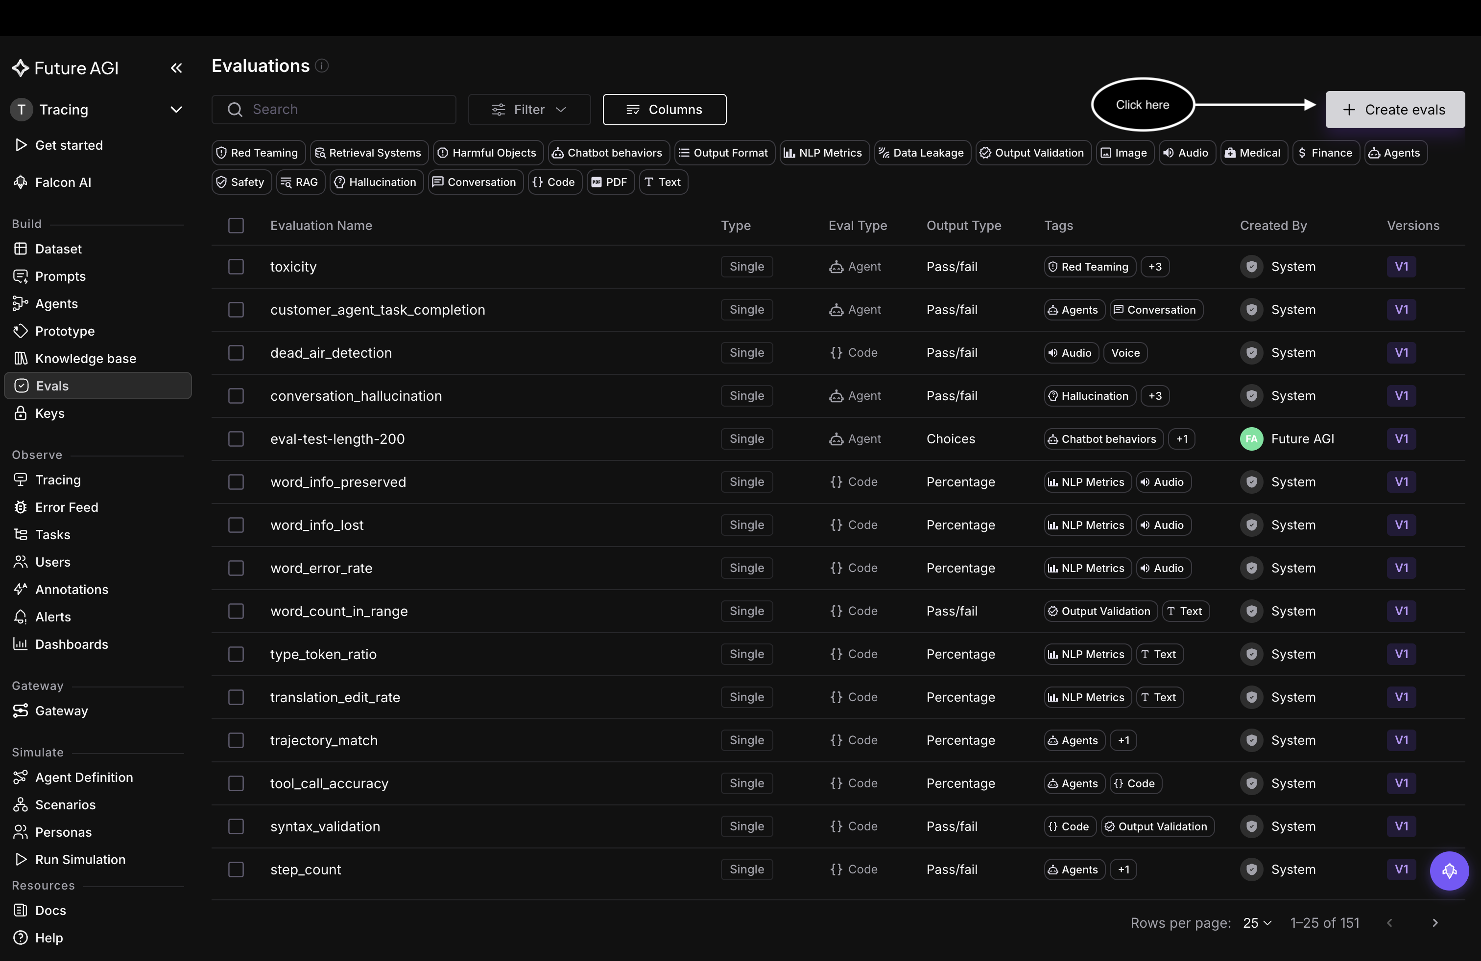The image size is (1481, 961).
Task: Filter by Hallucination tag chip
Action: (377, 182)
